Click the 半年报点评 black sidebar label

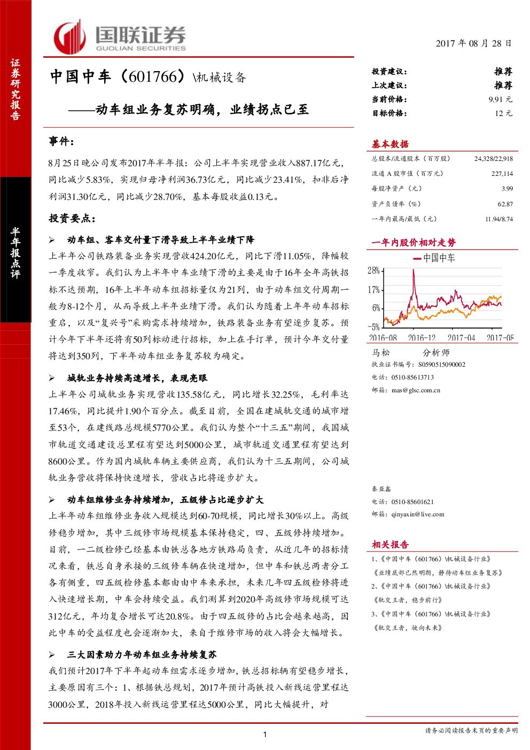click(x=15, y=252)
